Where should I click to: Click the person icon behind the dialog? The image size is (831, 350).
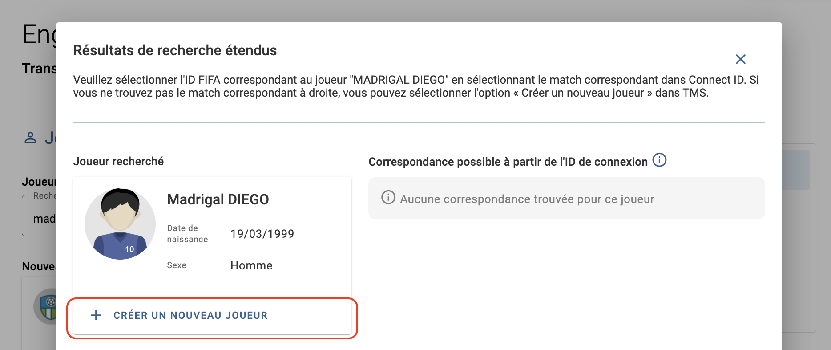point(30,138)
